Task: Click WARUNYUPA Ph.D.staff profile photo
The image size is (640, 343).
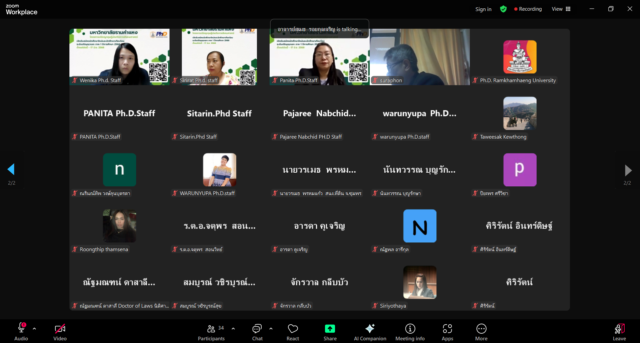Action: pos(220,170)
